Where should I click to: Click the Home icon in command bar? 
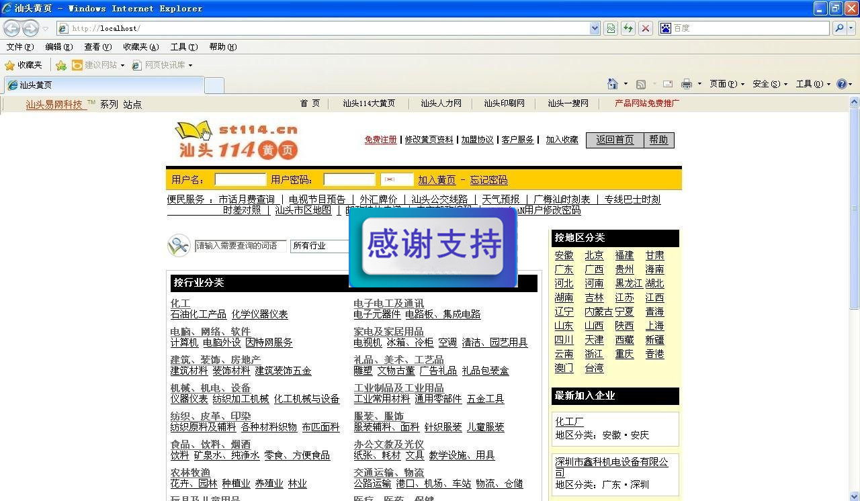(613, 84)
